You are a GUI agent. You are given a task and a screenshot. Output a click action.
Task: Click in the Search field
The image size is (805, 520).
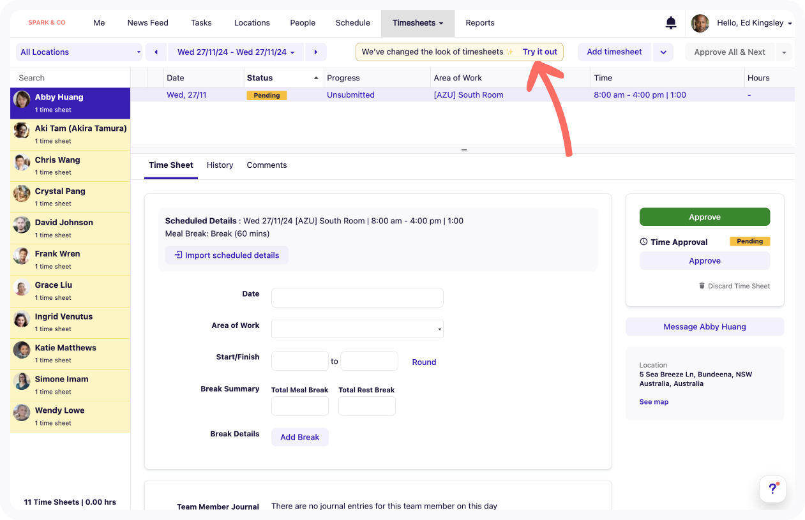click(x=70, y=78)
